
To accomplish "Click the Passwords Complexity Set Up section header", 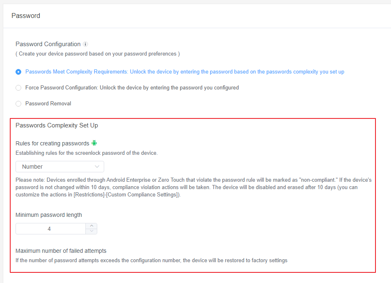I will (x=56, y=125).
